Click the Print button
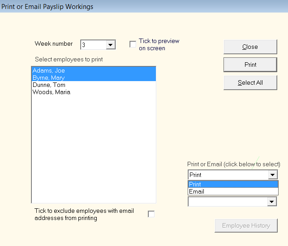Viewport: 288px width, 246px height. pyautogui.click(x=250, y=65)
